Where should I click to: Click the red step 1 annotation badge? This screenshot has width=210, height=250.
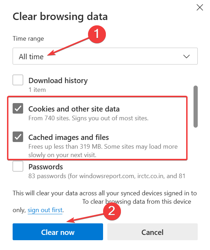click(97, 34)
